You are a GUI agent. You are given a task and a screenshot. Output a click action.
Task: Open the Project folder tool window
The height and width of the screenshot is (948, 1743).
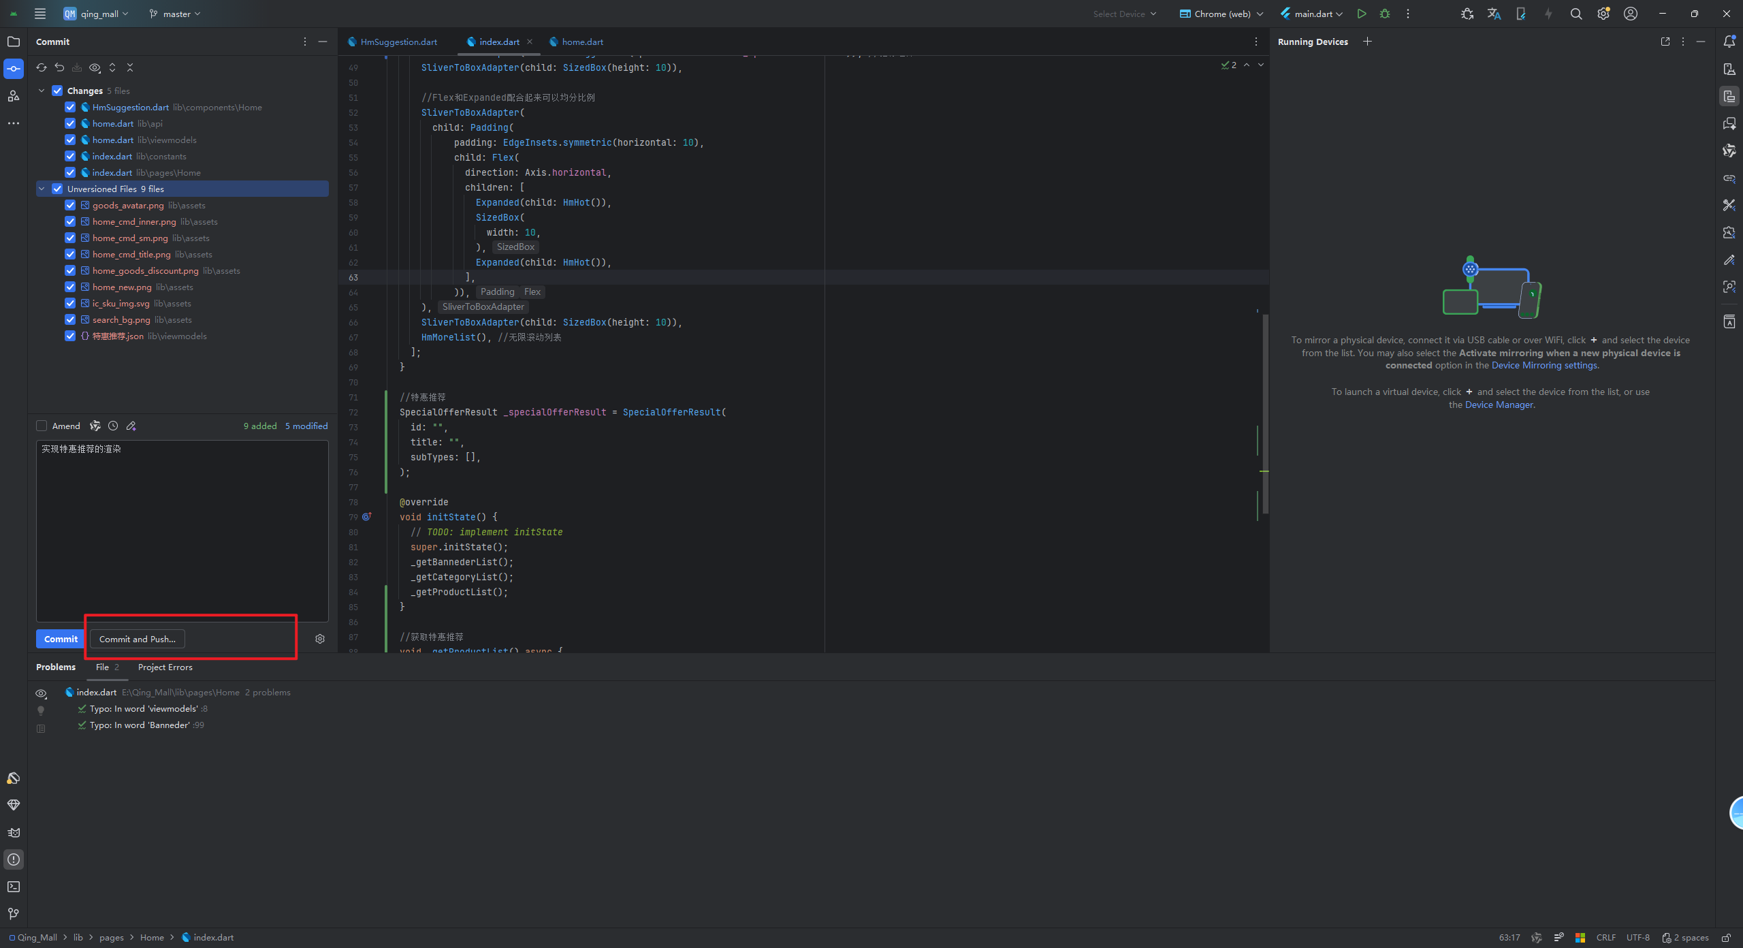click(14, 42)
